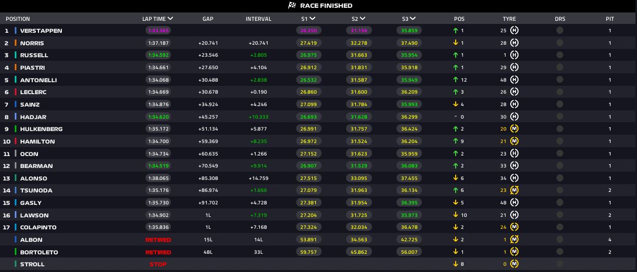This screenshot has height=272, width=637.
Task: Click Russell's green 1:34.592 lap time
Action: coord(158,55)
